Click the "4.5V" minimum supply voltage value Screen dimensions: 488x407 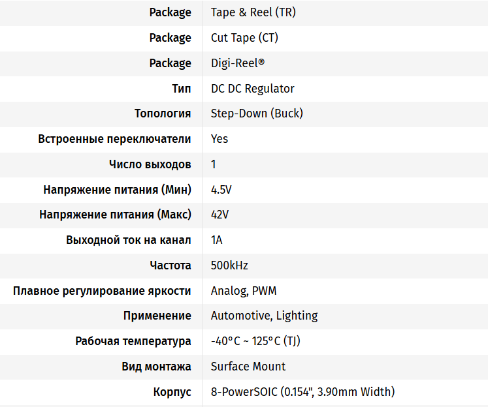click(221, 190)
